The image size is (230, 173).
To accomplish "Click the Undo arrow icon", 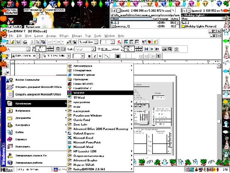I will tap(50, 42).
